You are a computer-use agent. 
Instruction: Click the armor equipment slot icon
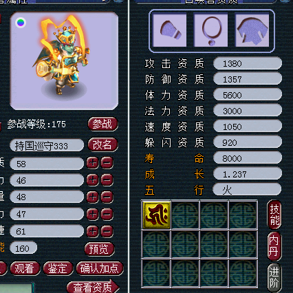tap(252, 30)
